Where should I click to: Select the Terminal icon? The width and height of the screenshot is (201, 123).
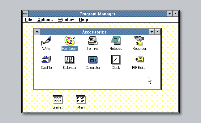tap(93, 41)
